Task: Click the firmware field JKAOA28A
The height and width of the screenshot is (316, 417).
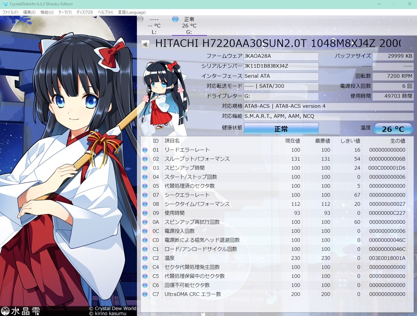Action: (x=281, y=56)
